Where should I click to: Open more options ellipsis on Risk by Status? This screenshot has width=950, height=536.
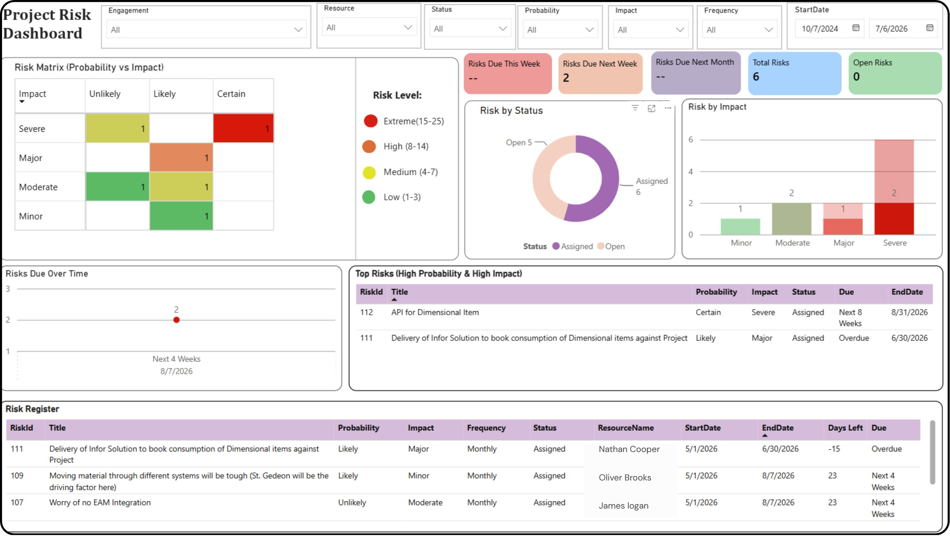(x=668, y=108)
